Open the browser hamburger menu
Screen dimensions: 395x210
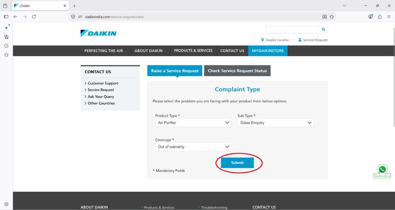pos(389,17)
